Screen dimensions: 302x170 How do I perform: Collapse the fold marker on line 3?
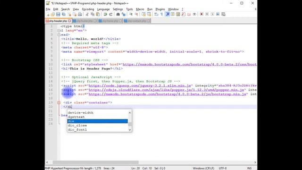point(59,34)
